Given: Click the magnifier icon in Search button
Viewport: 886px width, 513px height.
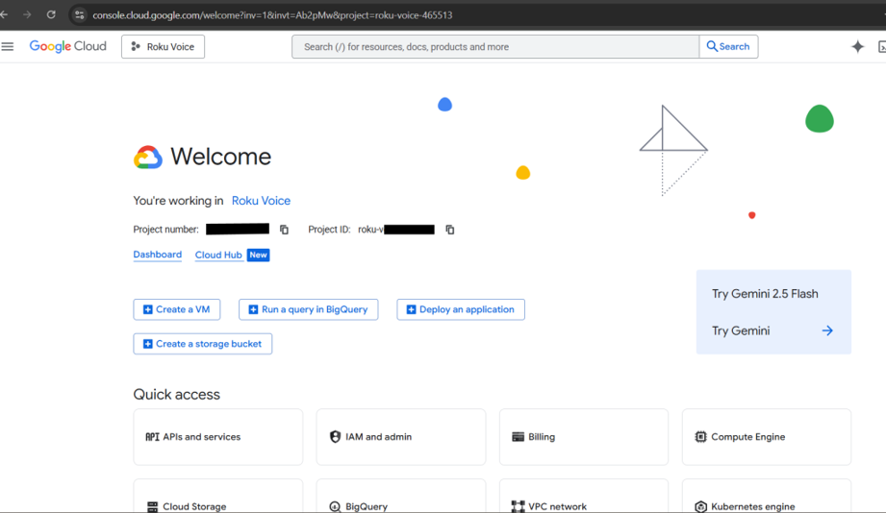Looking at the screenshot, I should pyautogui.click(x=712, y=46).
